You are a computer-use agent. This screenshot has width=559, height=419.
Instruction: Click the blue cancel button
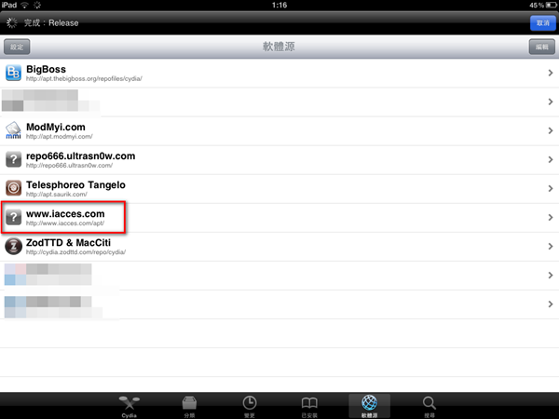pyautogui.click(x=542, y=22)
